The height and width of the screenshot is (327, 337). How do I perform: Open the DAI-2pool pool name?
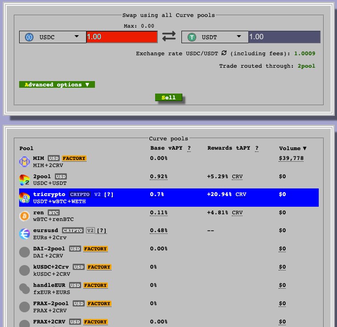[49, 249]
